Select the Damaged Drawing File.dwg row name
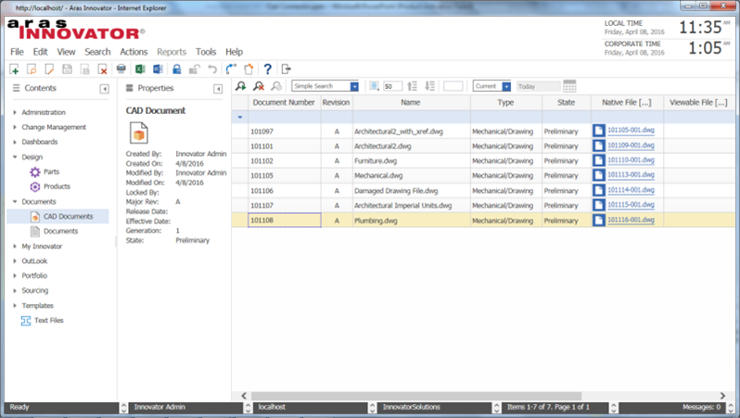Viewport: 740px width, 418px height. pos(396,191)
